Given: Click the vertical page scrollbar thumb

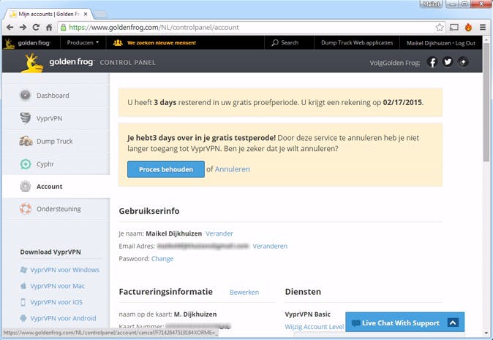Looking at the screenshot, I should [487, 104].
